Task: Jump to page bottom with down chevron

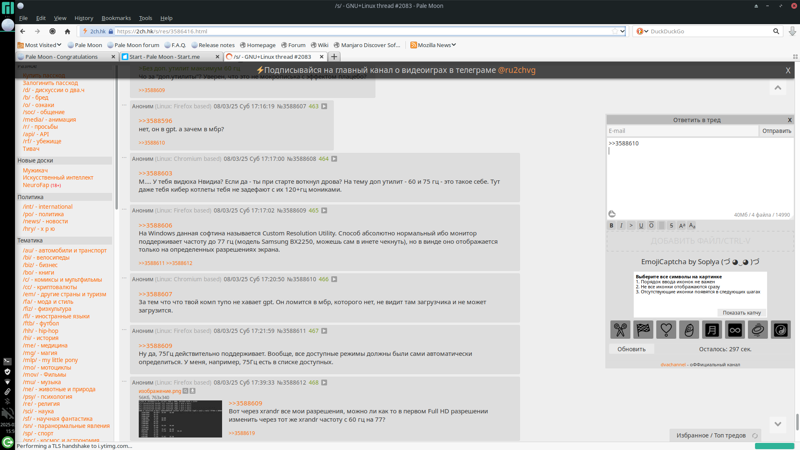Action: pyautogui.click(x=778, y=424)
